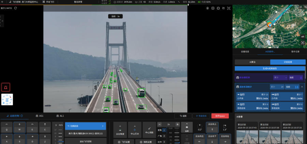Switch to the AS1 tab
The height and width of the screenshot is (144, 307).
point(40,116)
